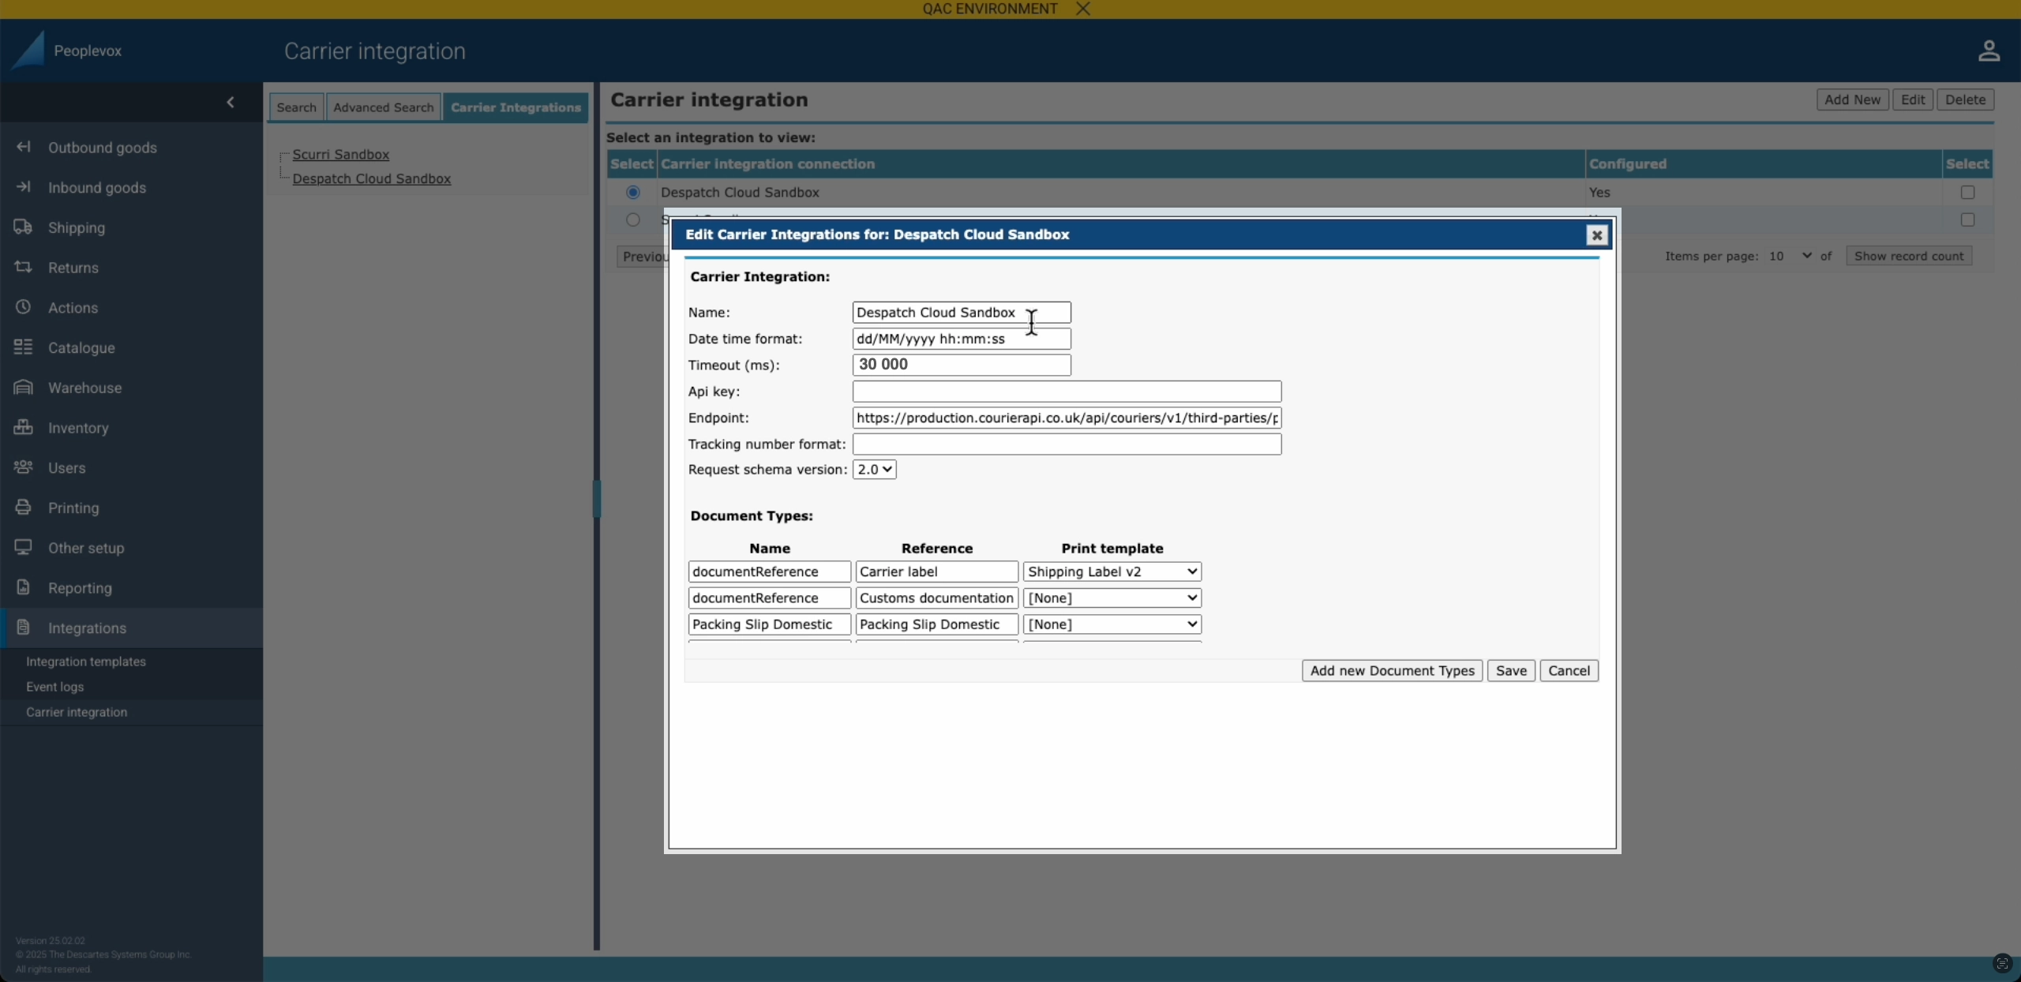The image size is (2021, 982).
Task: Switch to the Carrier Integrations tab
Action: point(516,107)
